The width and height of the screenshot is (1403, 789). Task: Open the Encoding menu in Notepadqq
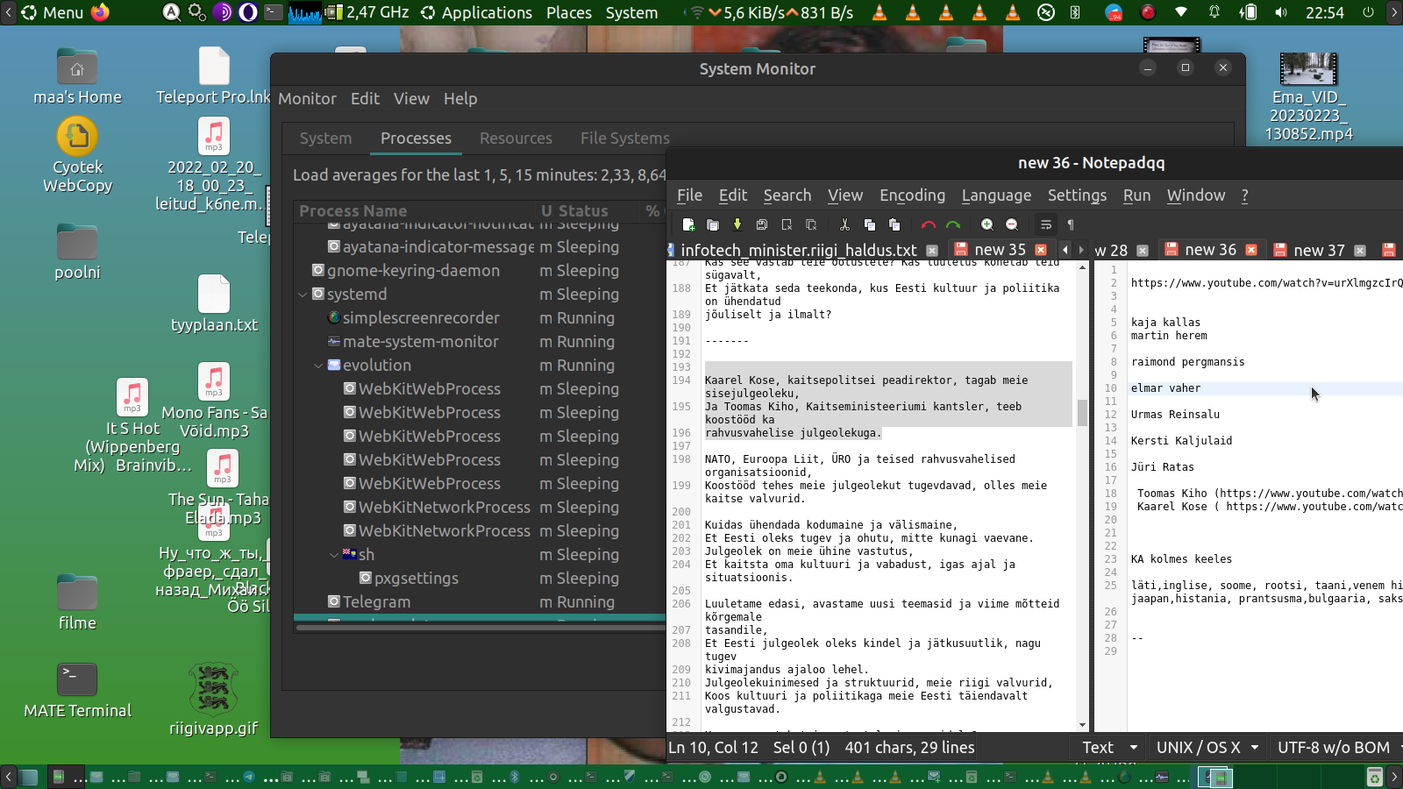click(x=912, y=195)
